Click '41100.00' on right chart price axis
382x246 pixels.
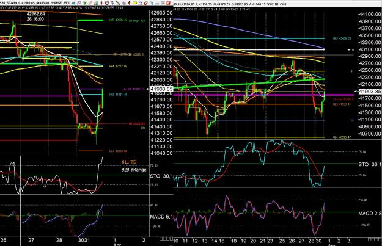[370, 120]
